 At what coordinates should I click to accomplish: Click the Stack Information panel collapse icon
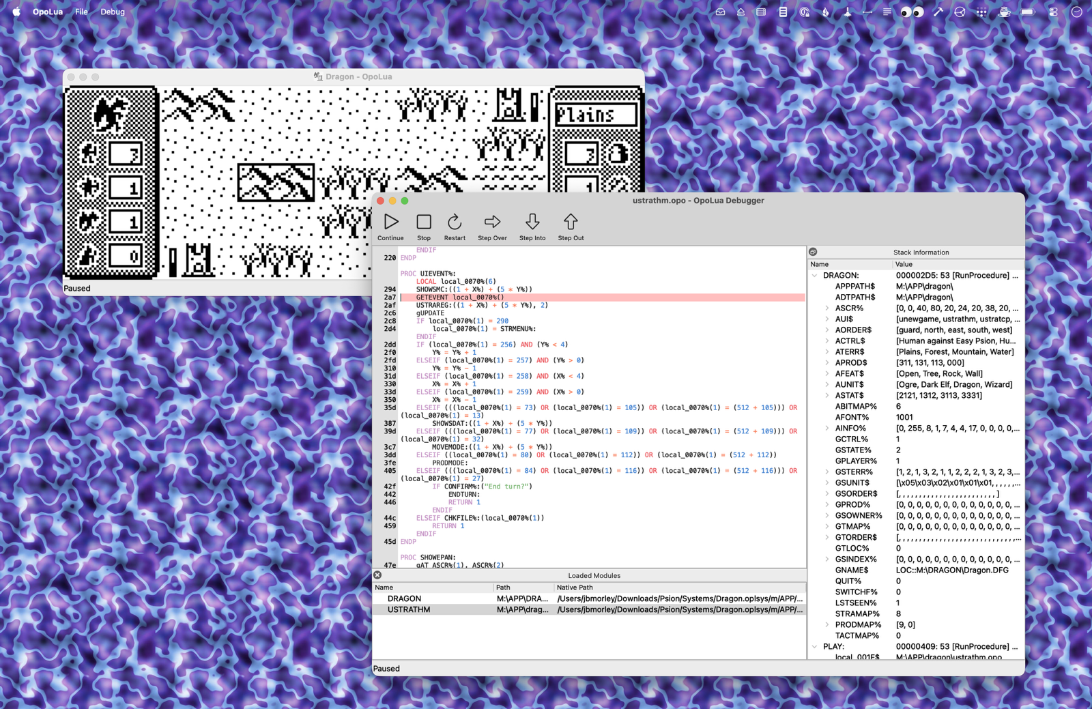[x=813, y=252]
